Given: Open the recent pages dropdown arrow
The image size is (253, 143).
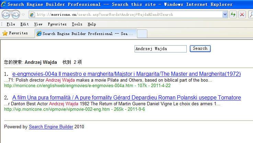Looking at the screenshot, I should click(23, 15).
